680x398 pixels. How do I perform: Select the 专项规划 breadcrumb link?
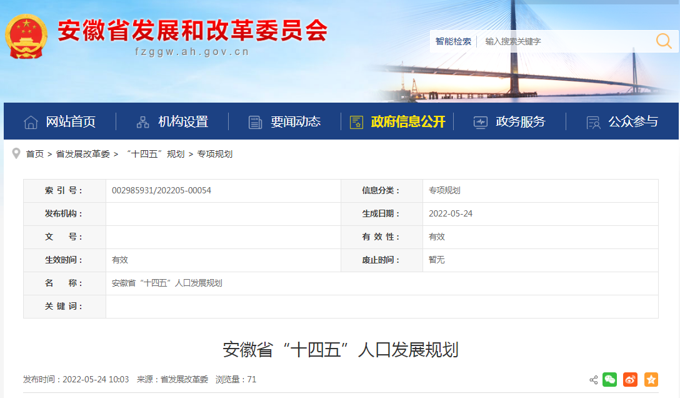point(215,154)
